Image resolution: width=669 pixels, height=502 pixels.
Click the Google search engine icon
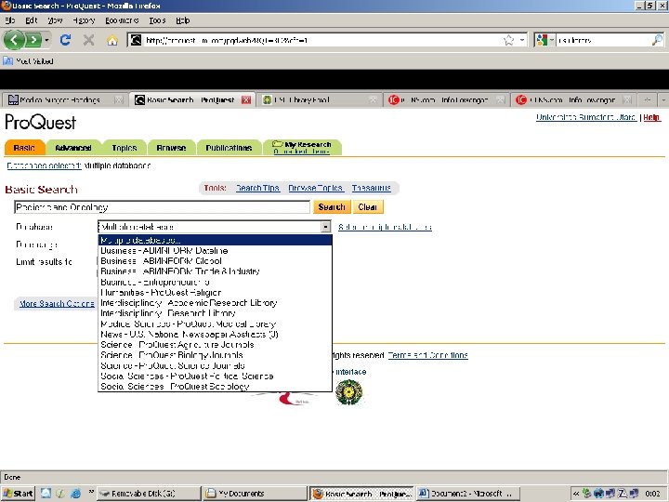tap(542, 40)
